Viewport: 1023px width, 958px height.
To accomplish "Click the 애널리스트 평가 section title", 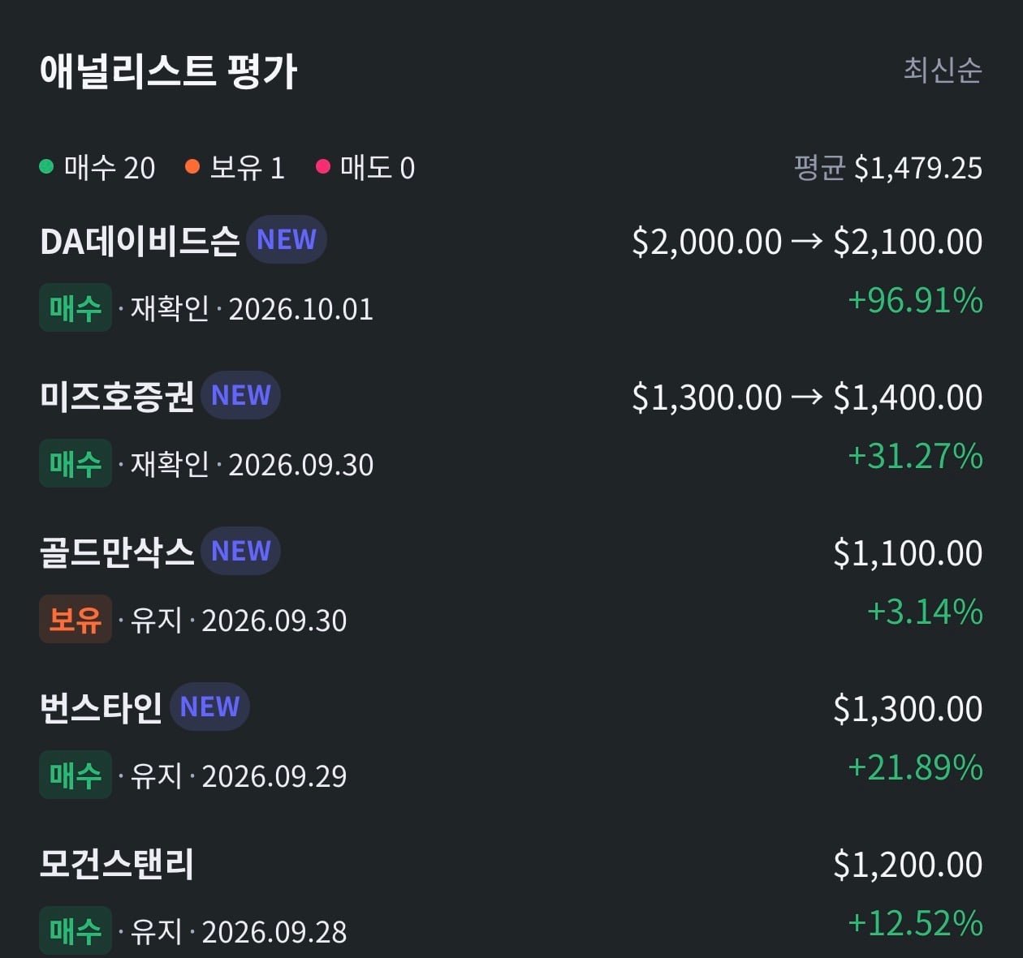I will tap(169, 71).
